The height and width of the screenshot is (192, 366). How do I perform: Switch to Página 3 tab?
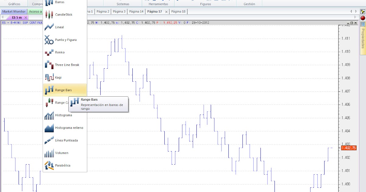coord(119,12)
